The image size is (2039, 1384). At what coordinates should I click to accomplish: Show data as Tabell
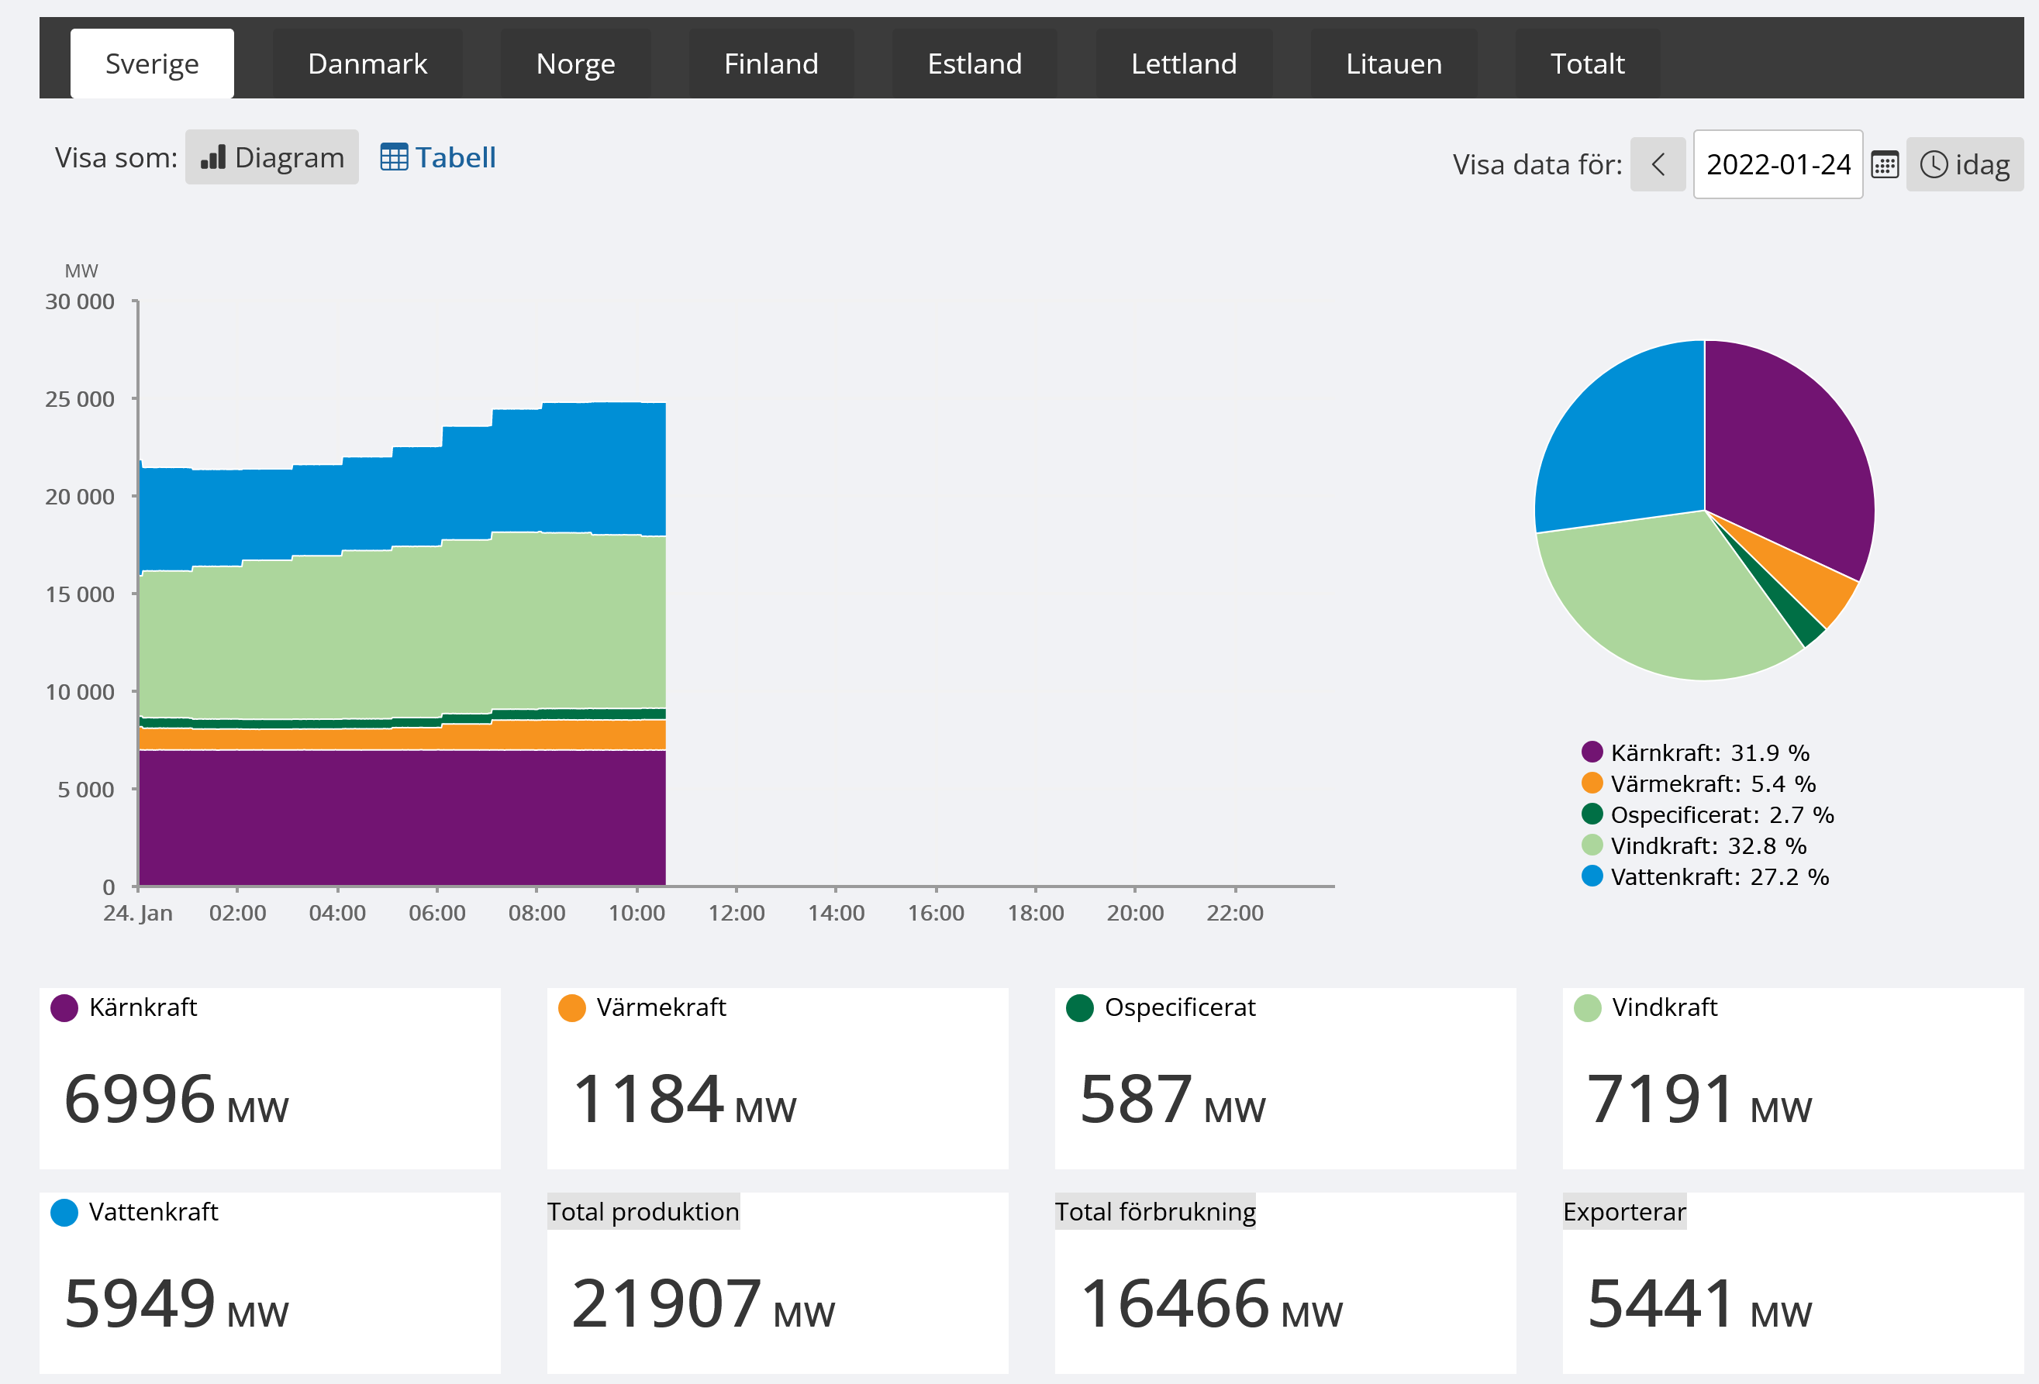pyautogui.click(x=438, y=157)
